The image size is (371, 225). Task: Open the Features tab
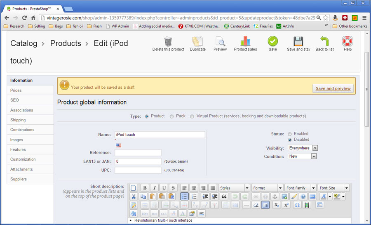[x=30, y=149]
